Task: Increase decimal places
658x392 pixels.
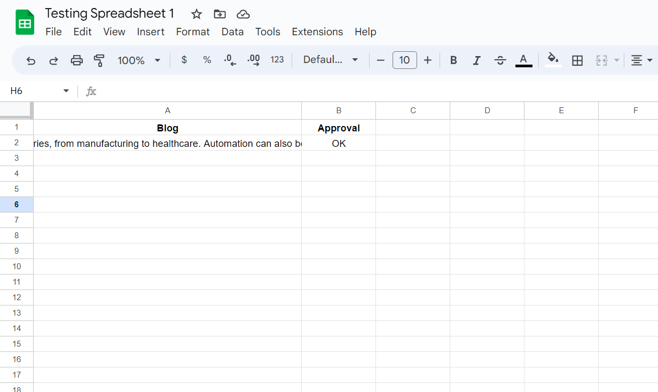Action: (x=254, y=60)
